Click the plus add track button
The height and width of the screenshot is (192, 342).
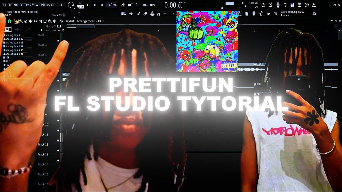(x=41, y=30)
